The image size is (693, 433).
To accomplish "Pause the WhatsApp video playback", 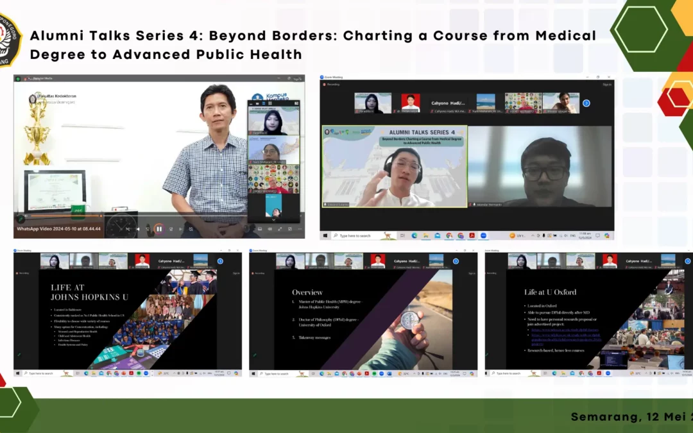I will 159,229.
